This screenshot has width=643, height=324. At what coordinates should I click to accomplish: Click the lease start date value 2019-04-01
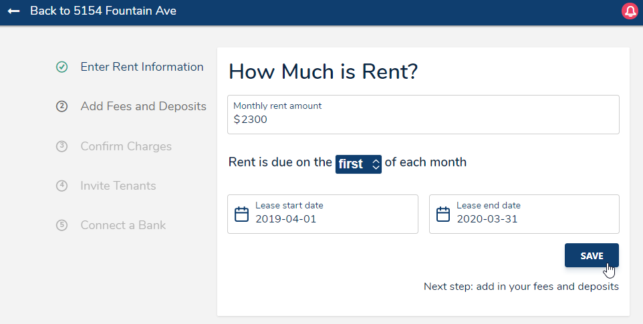[286, 219]
